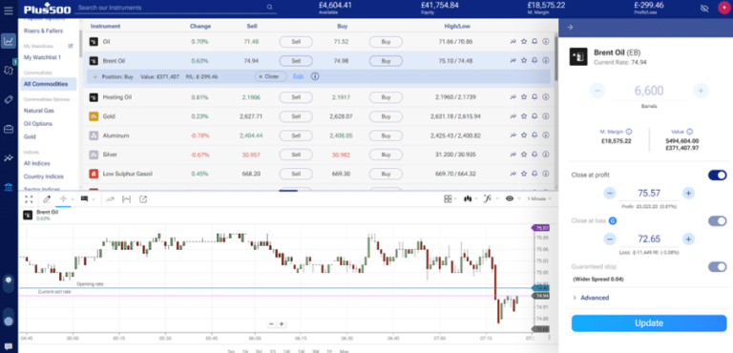Select Natural Gas options category
The width and height of the screenshot is (733, 353).
(x=39, y=111)
